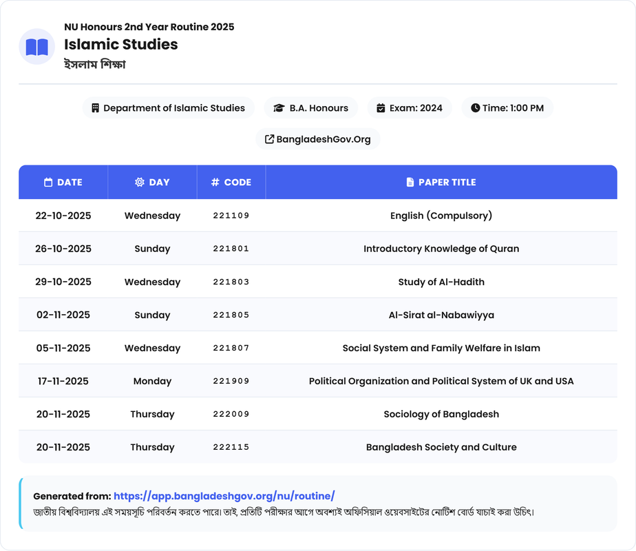Image resolution: width=636 pixels, height=551 pixels.
Task: Select paper code 221805
Action: (x=231, y=315)
